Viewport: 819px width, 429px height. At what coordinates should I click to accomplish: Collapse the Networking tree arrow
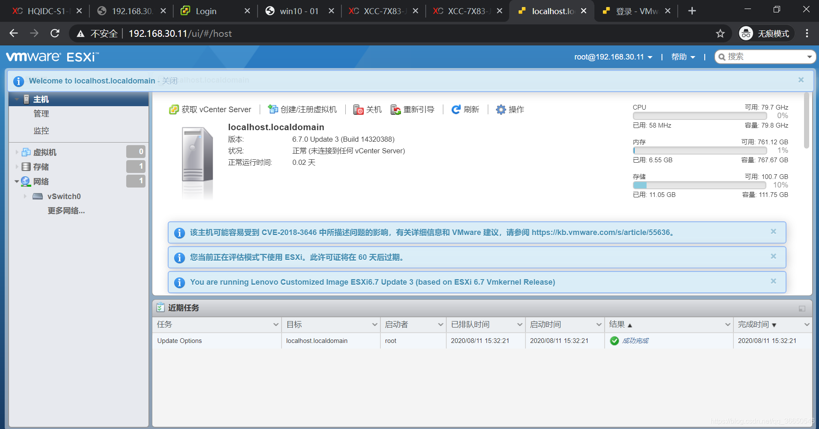(17, 182)
